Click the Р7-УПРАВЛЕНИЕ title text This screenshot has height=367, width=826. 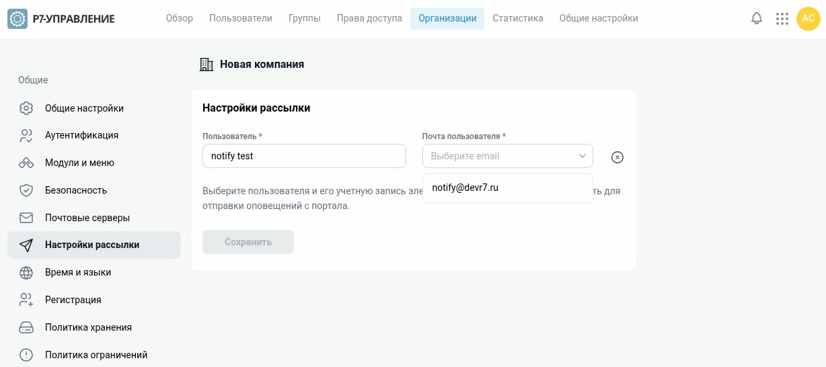tap(73, 19)
